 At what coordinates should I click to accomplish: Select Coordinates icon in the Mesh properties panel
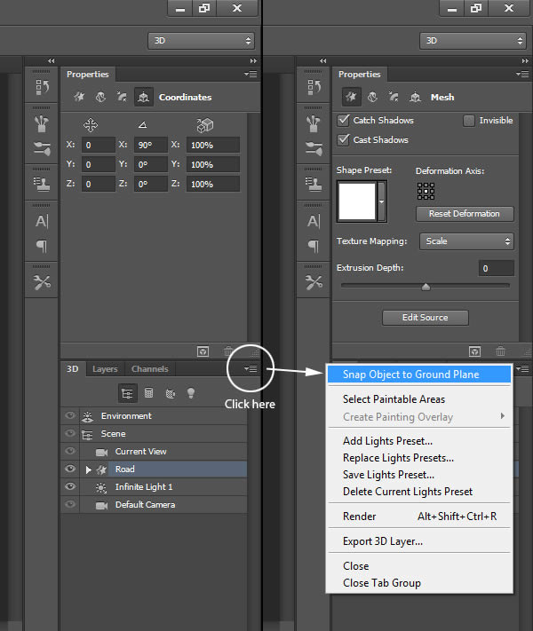coord(415,97)
